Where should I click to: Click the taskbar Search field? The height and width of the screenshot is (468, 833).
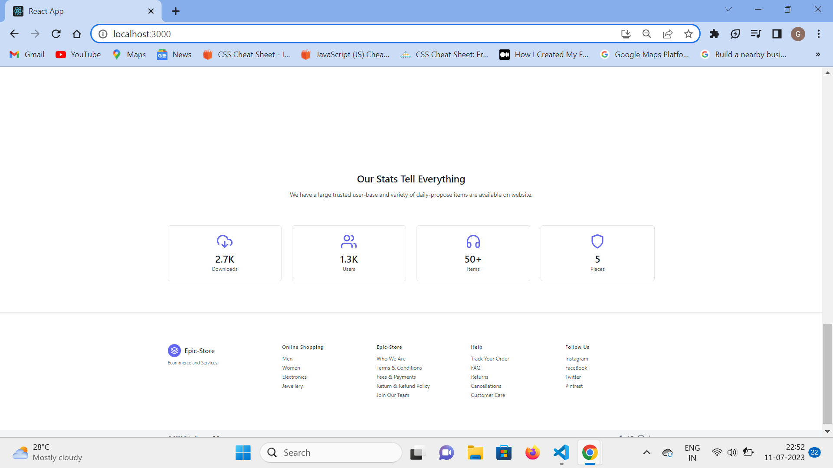[331, 452]
